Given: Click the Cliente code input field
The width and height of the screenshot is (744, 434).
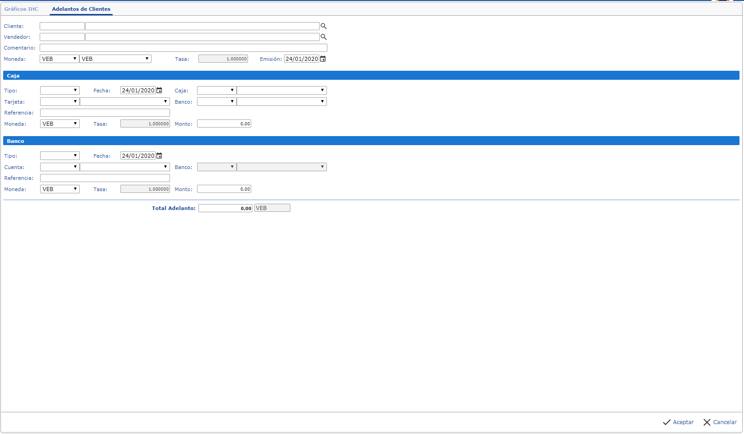Looking at the screenshot, I should (62, 26).
